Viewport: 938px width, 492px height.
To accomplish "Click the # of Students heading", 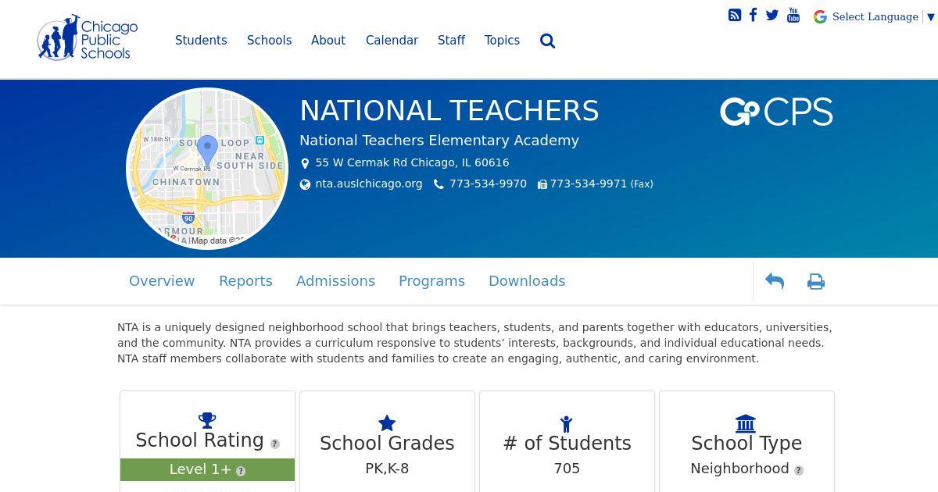I will (567, 443).
